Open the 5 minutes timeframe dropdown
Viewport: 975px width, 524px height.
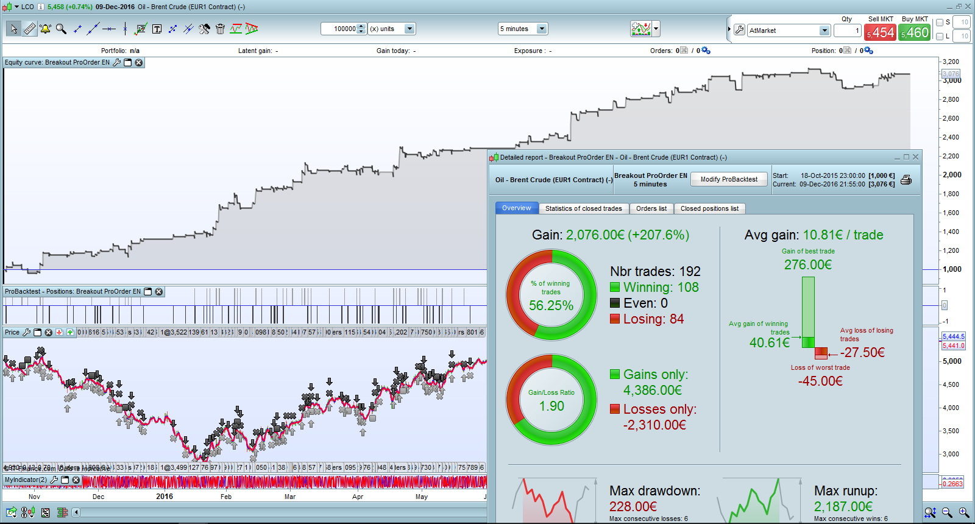(x=542, y=29)
